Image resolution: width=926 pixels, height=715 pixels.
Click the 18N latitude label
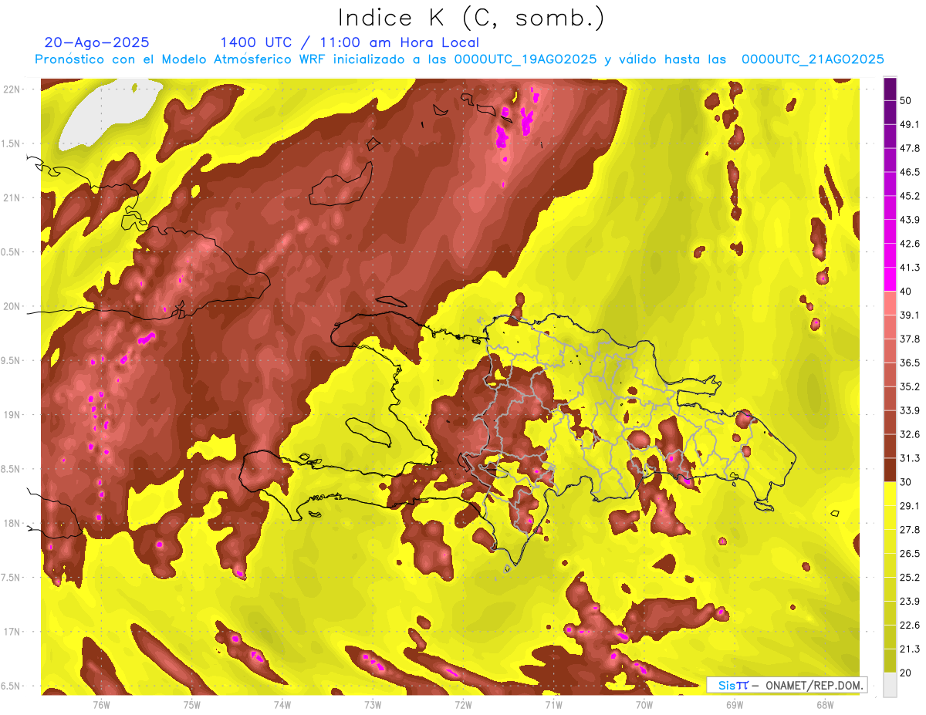(x=13, y=524)
